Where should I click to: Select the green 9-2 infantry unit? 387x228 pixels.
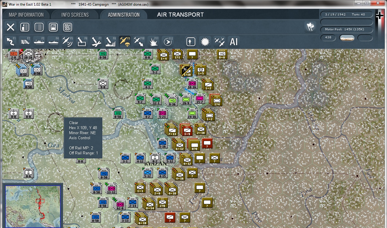(140, 99)
